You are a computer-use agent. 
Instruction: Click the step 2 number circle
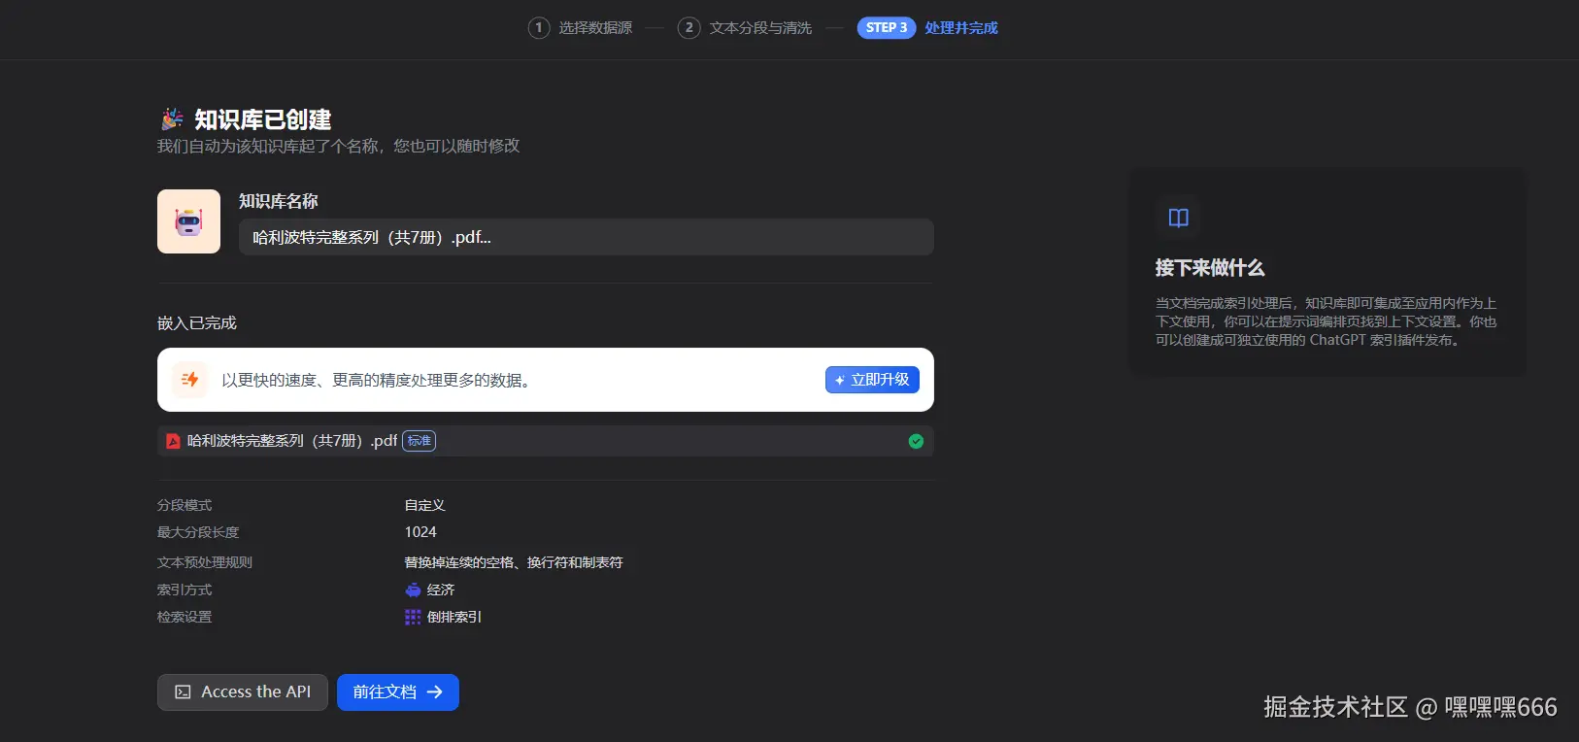(689, 28)
